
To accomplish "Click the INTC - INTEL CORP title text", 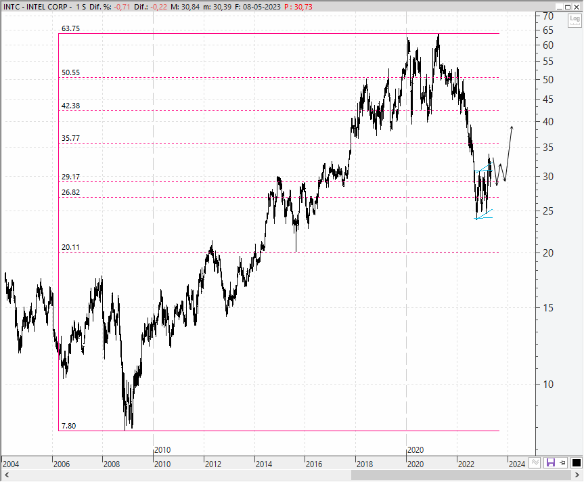I will coord(35,7).
